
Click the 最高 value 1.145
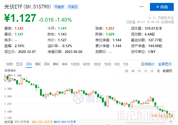coord(19,28)
